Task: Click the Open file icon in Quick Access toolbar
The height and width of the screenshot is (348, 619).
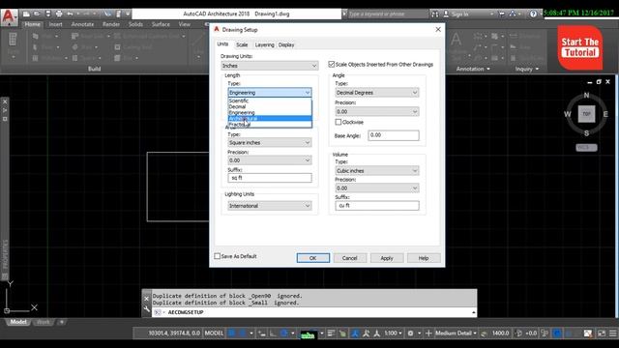Action: click(37, 14)
